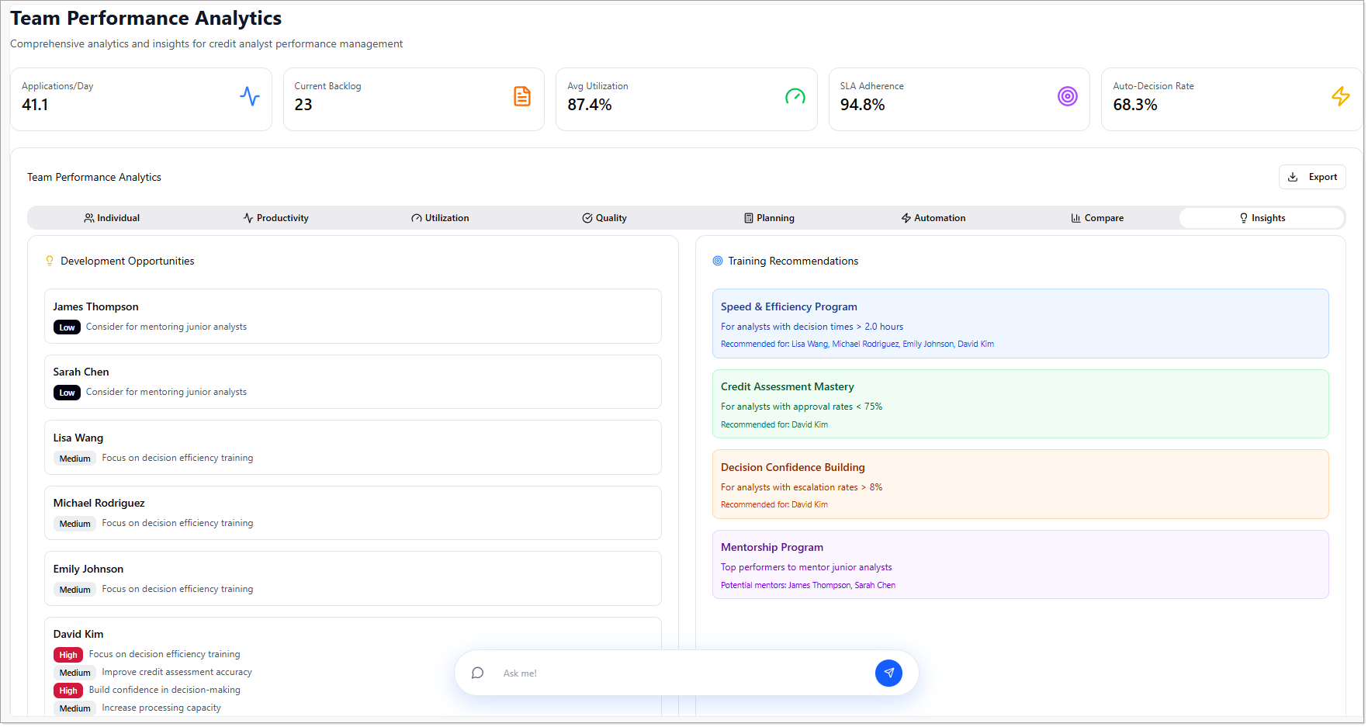Viewport: 1368px width, 727px height.
Task: Open the Productivity tab
Action: 275,218
